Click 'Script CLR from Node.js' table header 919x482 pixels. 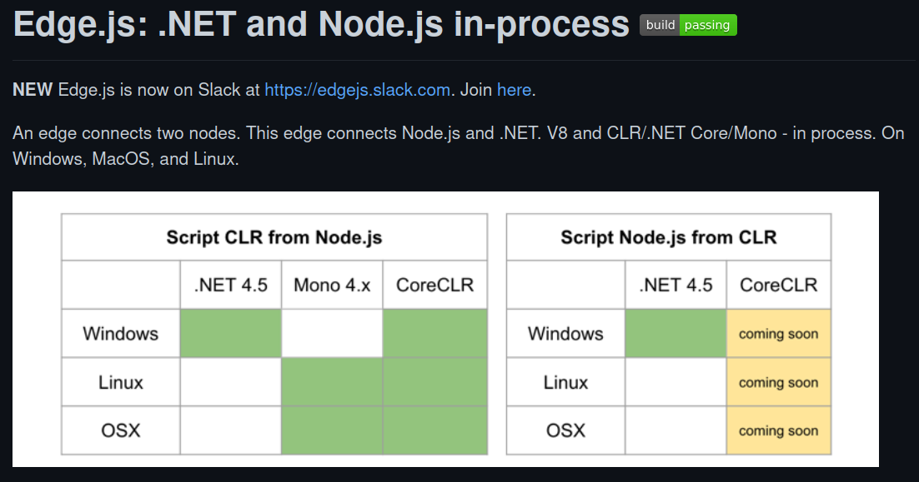(274, 237)
